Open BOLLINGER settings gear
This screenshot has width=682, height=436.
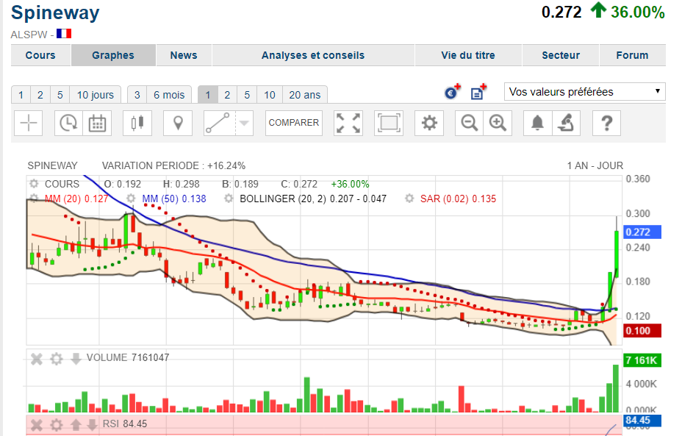229,199
